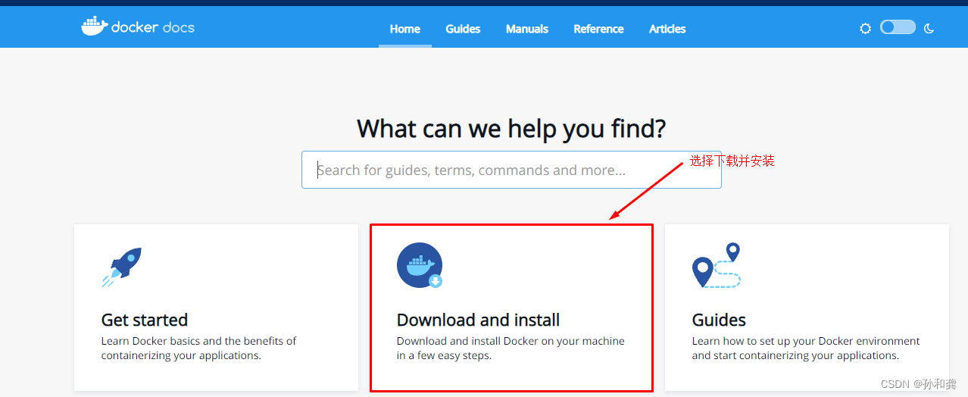Image resolution: width=968 pixels, height=397 pixels.
Task: Click the Docker whale logo icon
Action: click(x=94, y=27)
